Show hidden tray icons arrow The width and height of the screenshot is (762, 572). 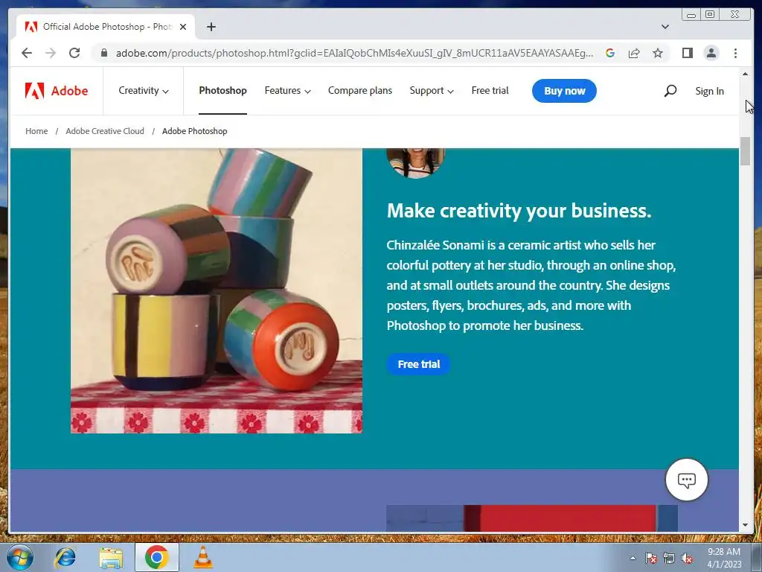633,558
